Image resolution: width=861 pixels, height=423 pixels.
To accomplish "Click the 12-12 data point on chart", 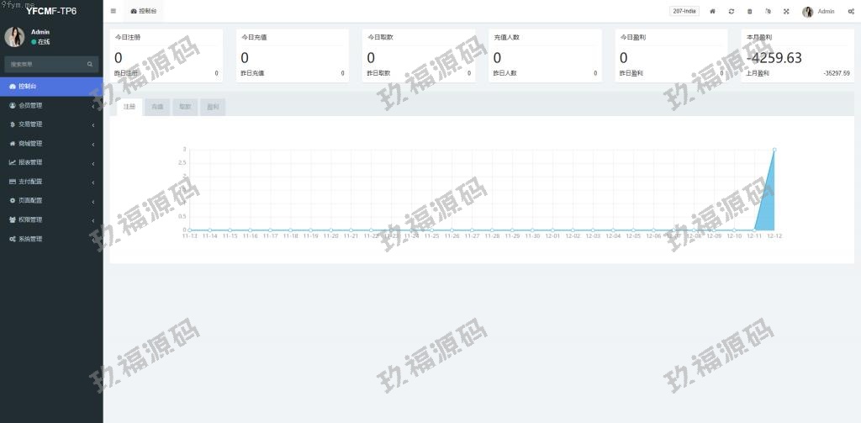I will point(774,150).
